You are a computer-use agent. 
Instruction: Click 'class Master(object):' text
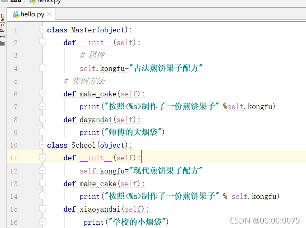(89, 30)
